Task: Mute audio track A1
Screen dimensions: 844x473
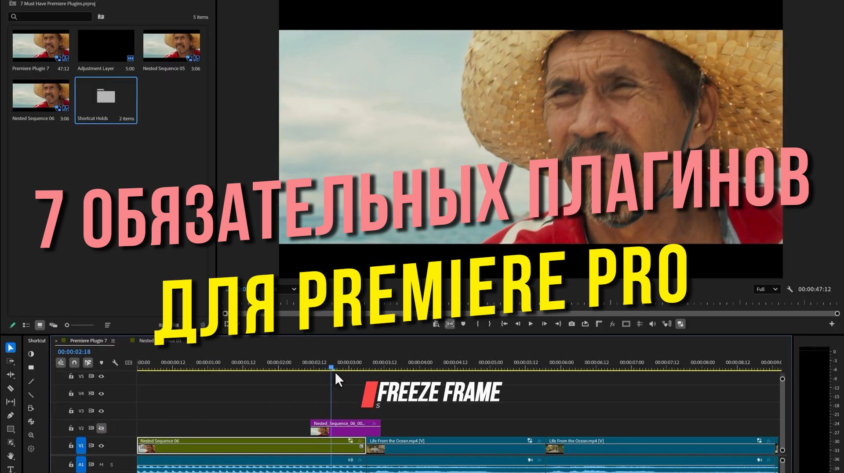Action: tap(102, 465)
